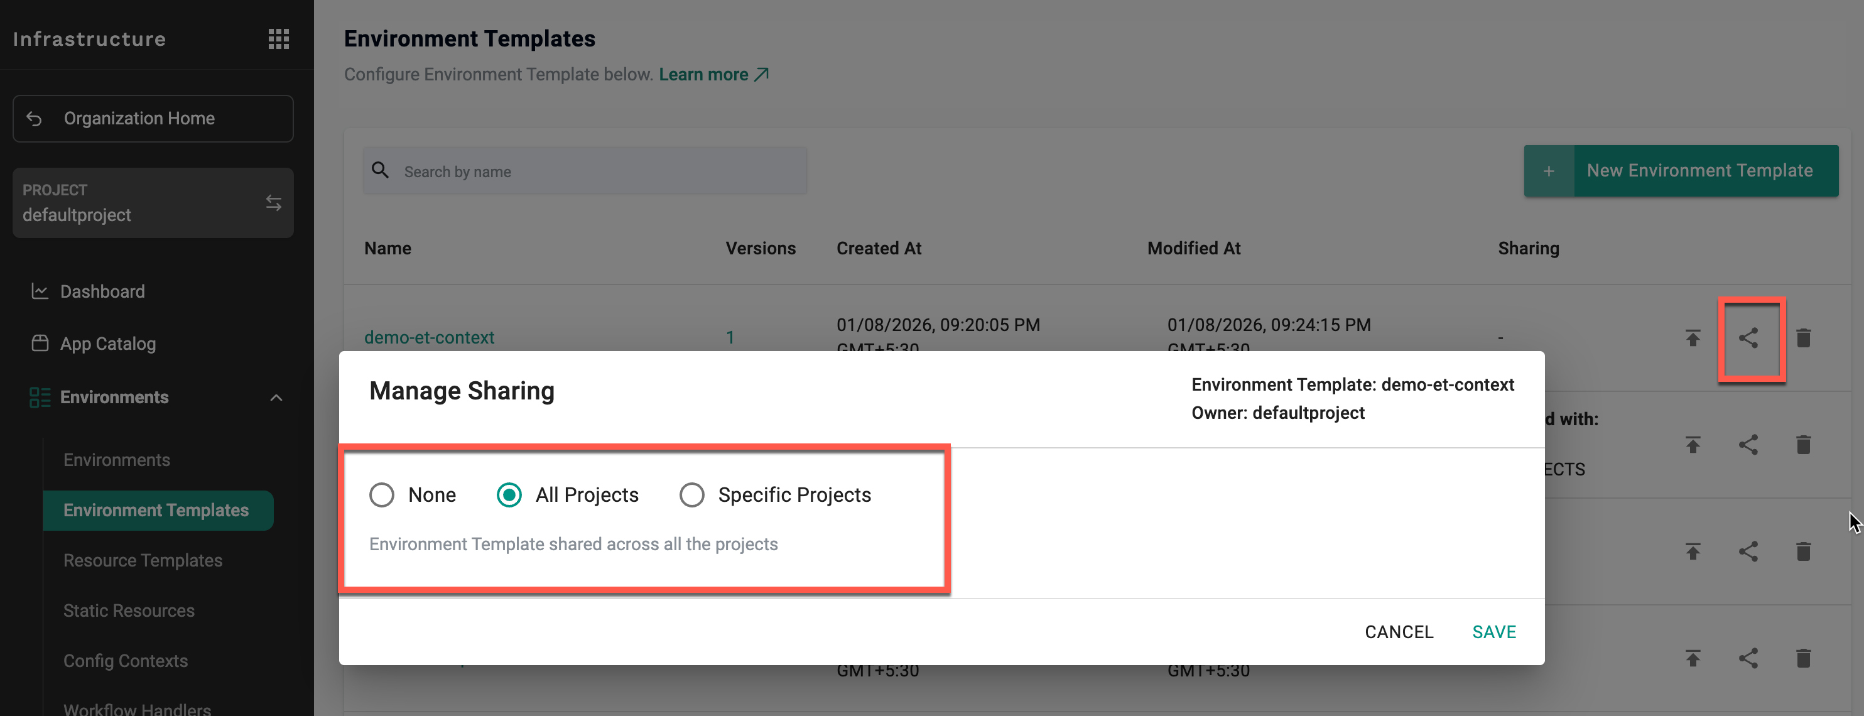Click the project switch arrows icon
1864x716 pixels.
click(274, 203)
